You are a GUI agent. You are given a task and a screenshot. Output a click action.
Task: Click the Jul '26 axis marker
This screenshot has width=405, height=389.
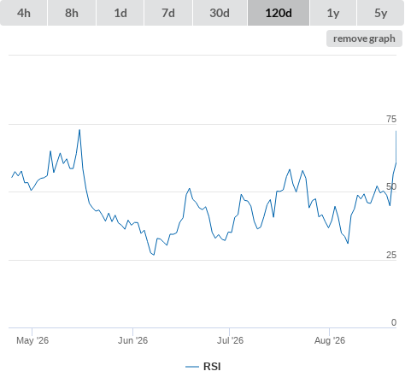[x=230, y=340]
